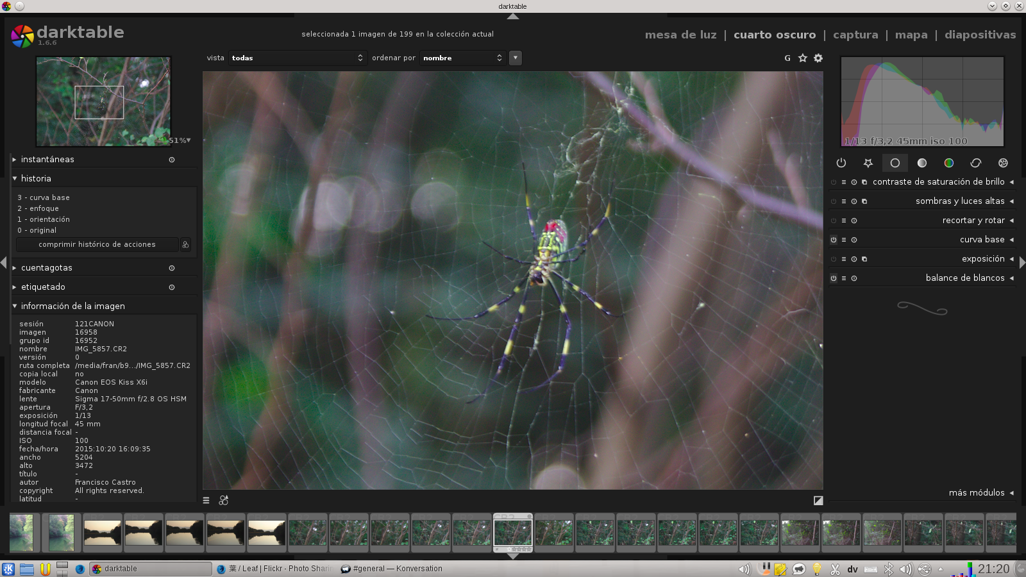Screen dimensions: 1026x577
Task: Switch to cuarto oscuro view
Action: coord(775,35)
